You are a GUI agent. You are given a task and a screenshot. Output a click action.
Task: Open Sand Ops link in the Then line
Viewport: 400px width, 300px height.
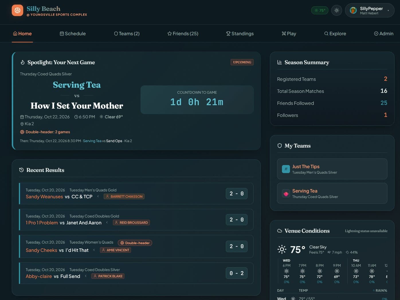pyautogui.click(x=114, y=141)
